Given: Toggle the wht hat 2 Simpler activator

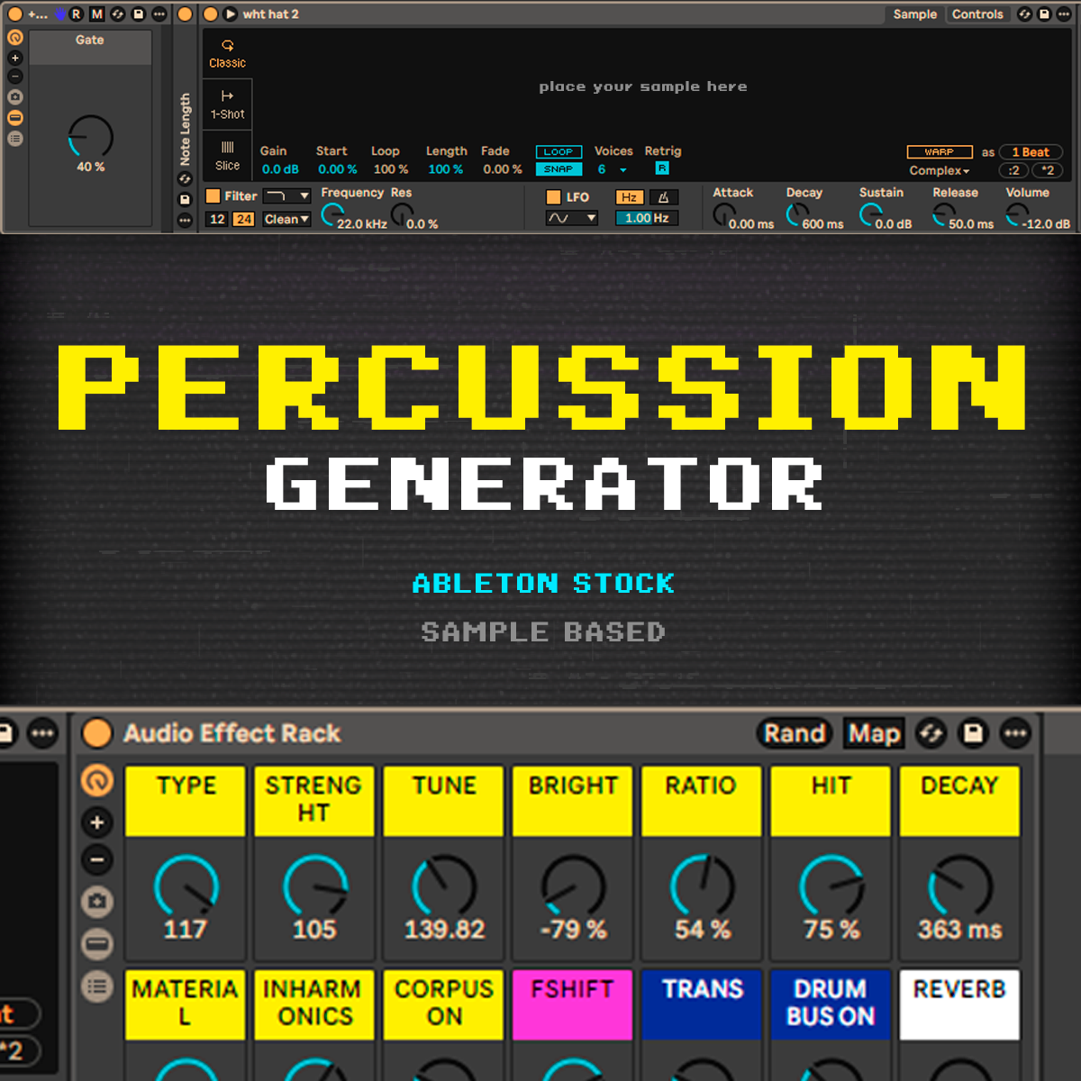Looking at the screenshot, I should click(211, 14).
